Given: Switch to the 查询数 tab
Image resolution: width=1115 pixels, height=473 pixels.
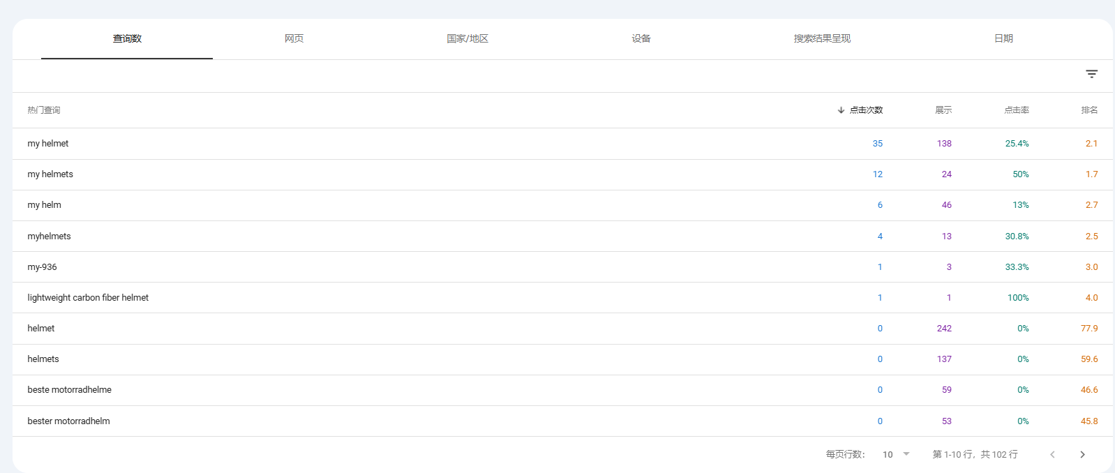Looking at the screenshot, I should click(x=127, y=38).
